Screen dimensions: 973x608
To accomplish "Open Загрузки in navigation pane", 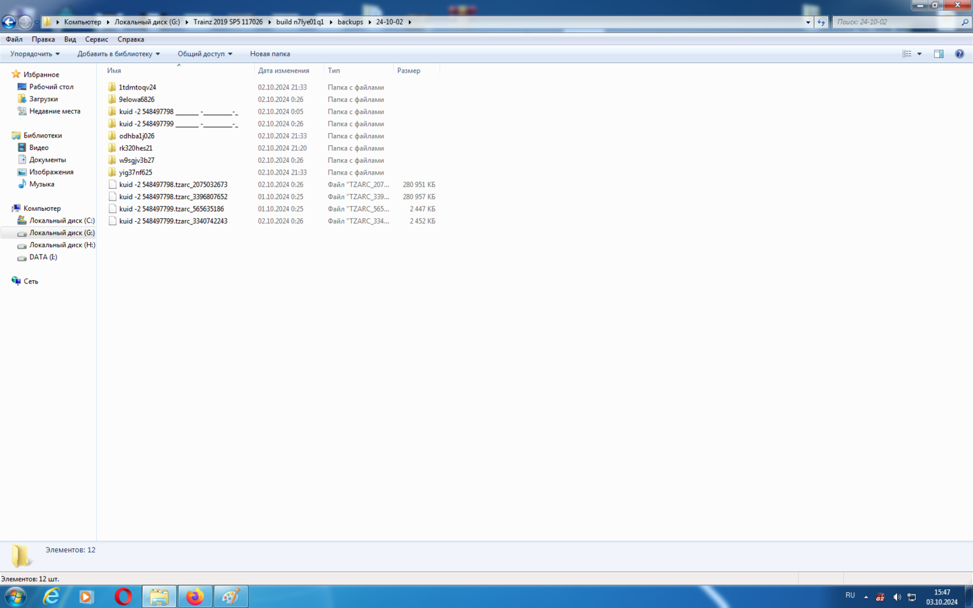I will point(43,99).
